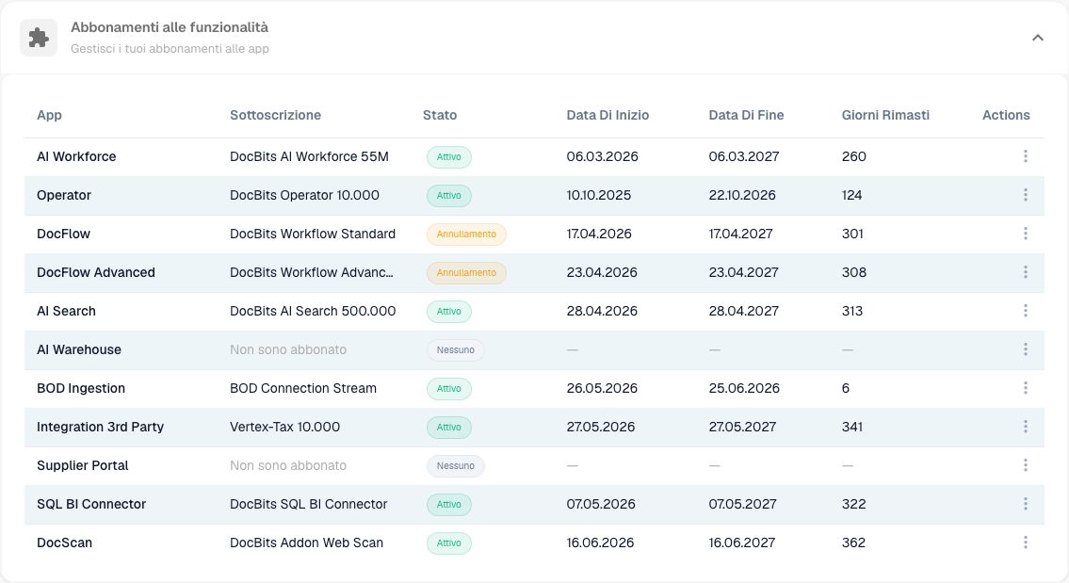Click the Attivo badge for AI Workforce
Image resolution: width=1069 pixels, height=583 pixels.
tap(448, 157)
